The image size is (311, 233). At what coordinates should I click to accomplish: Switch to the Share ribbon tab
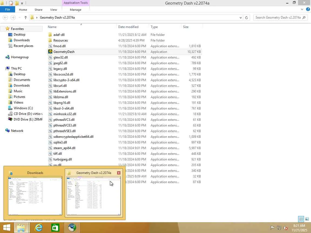point(38,9)
